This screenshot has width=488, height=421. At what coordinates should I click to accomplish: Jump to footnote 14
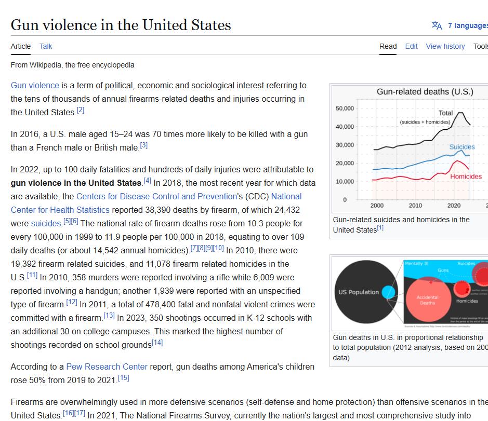[x=157, y=343]
